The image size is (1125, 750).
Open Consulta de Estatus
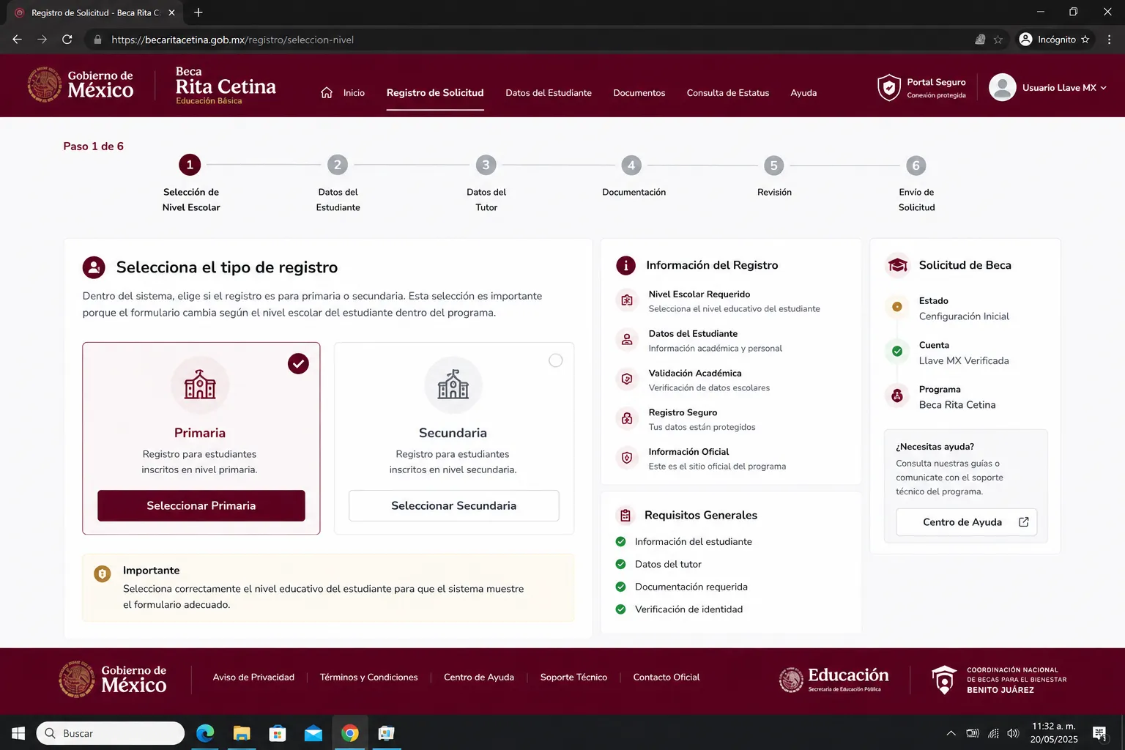(728, 93)
